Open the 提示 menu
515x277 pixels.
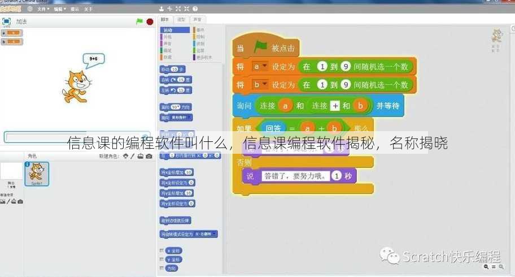click(x=75, y=9)
